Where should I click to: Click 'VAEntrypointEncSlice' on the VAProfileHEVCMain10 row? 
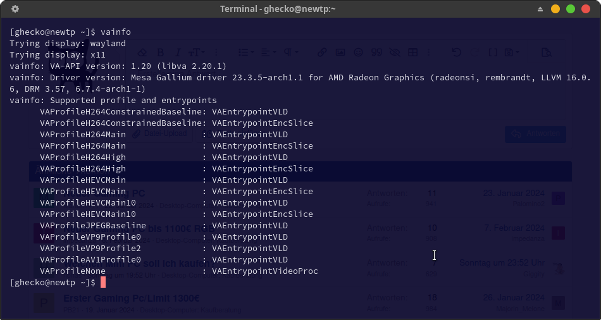pos(263,214)
